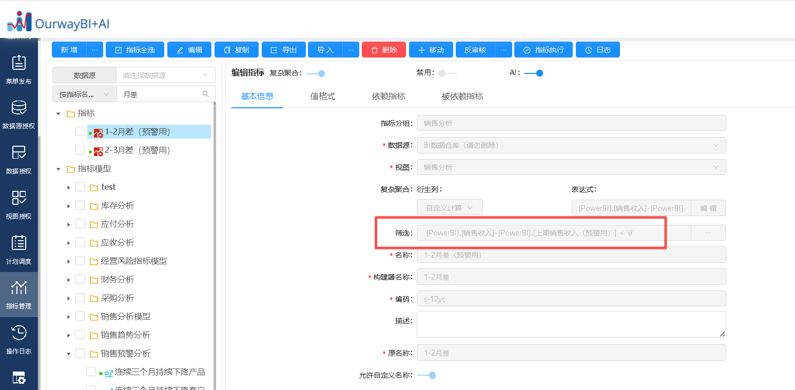Check the box beside 库存分析
The height and width of the screenshot is (390, 795).
pyautogui.click(x=80, y=205)
